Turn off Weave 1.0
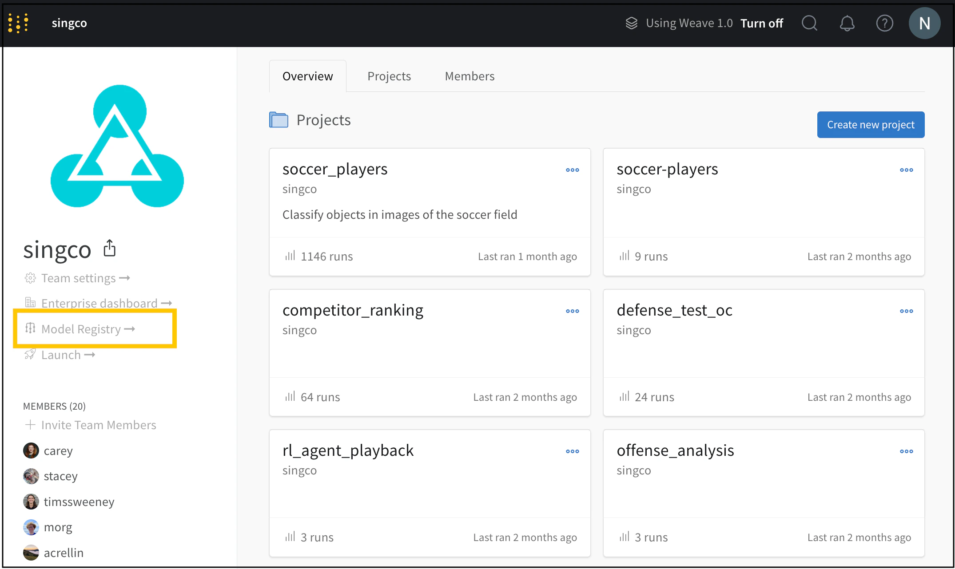Screen dimensions: 955x569 (761, 23)
